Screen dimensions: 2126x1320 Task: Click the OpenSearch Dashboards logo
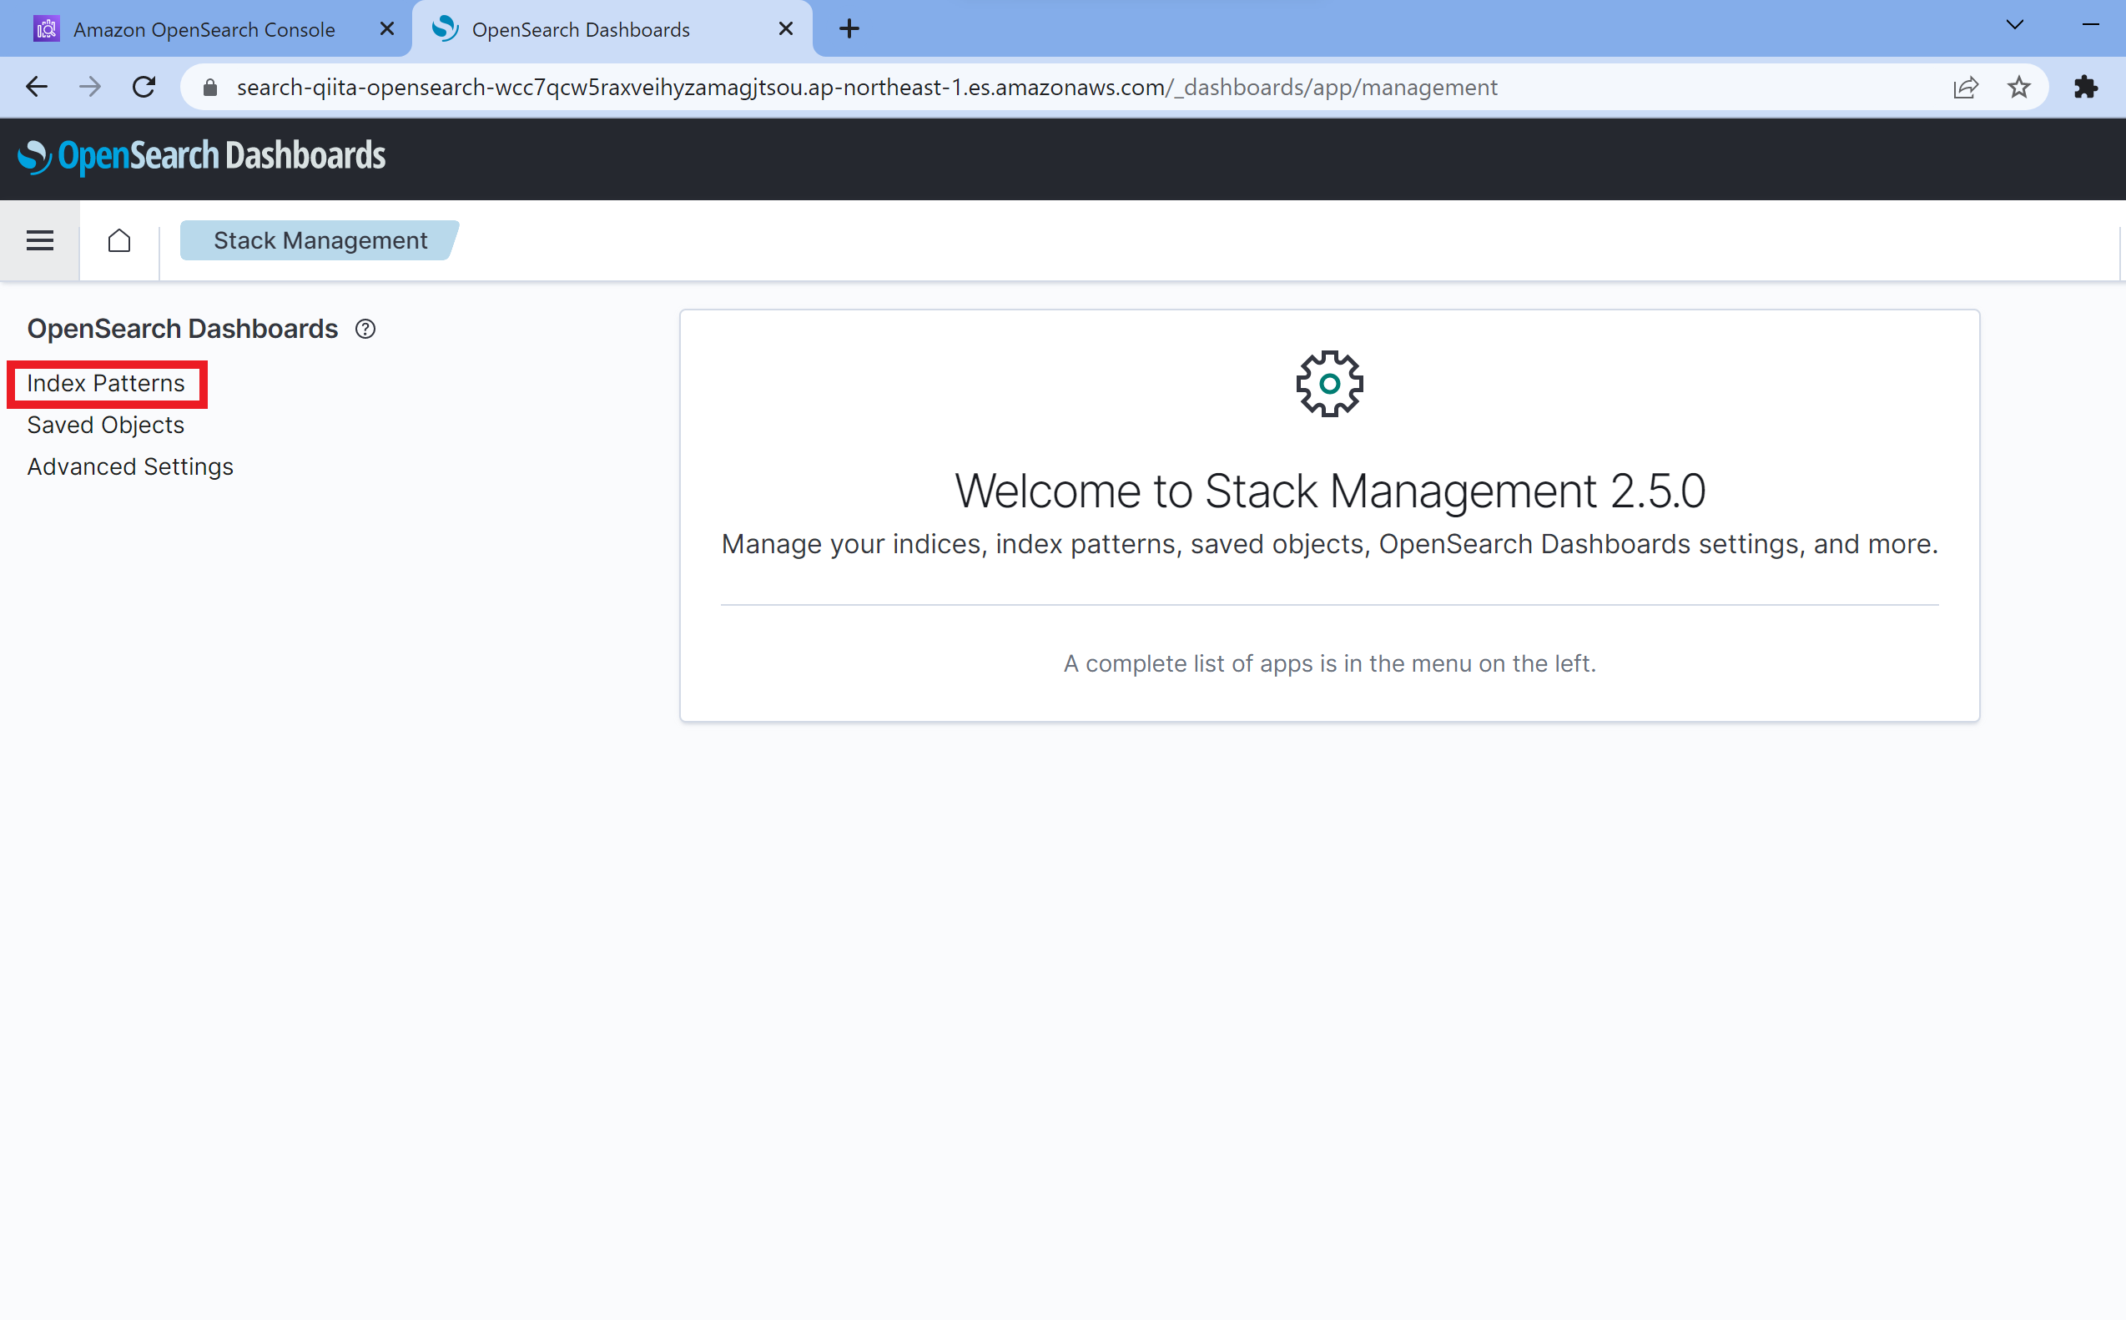click(202, 156)
